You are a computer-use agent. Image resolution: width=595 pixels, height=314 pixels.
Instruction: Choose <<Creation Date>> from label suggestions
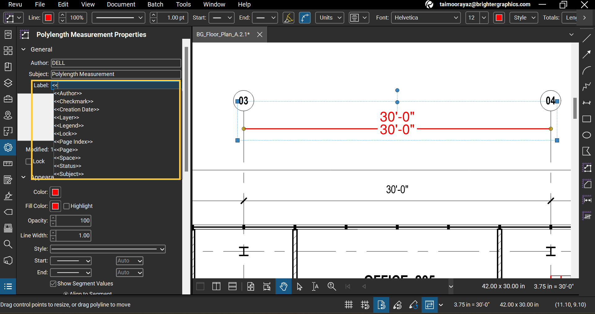click(x=77, y=110)
